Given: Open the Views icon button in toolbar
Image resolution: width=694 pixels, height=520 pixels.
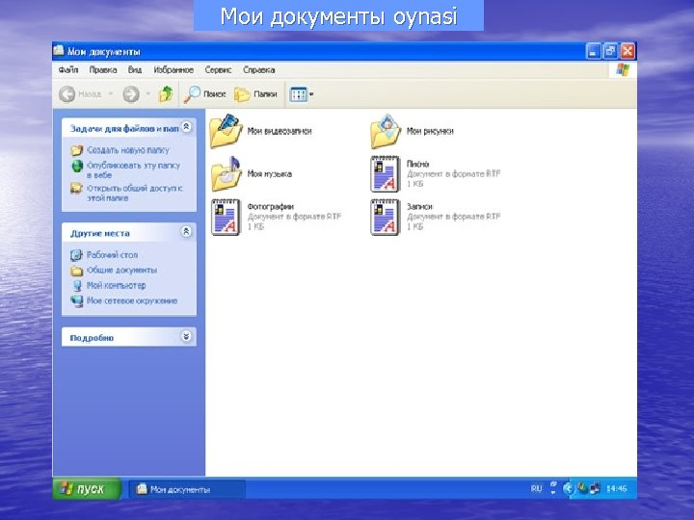Looking at the screenshot, I should 298,94.
